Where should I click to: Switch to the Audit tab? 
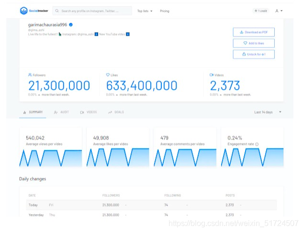point(61,112)
